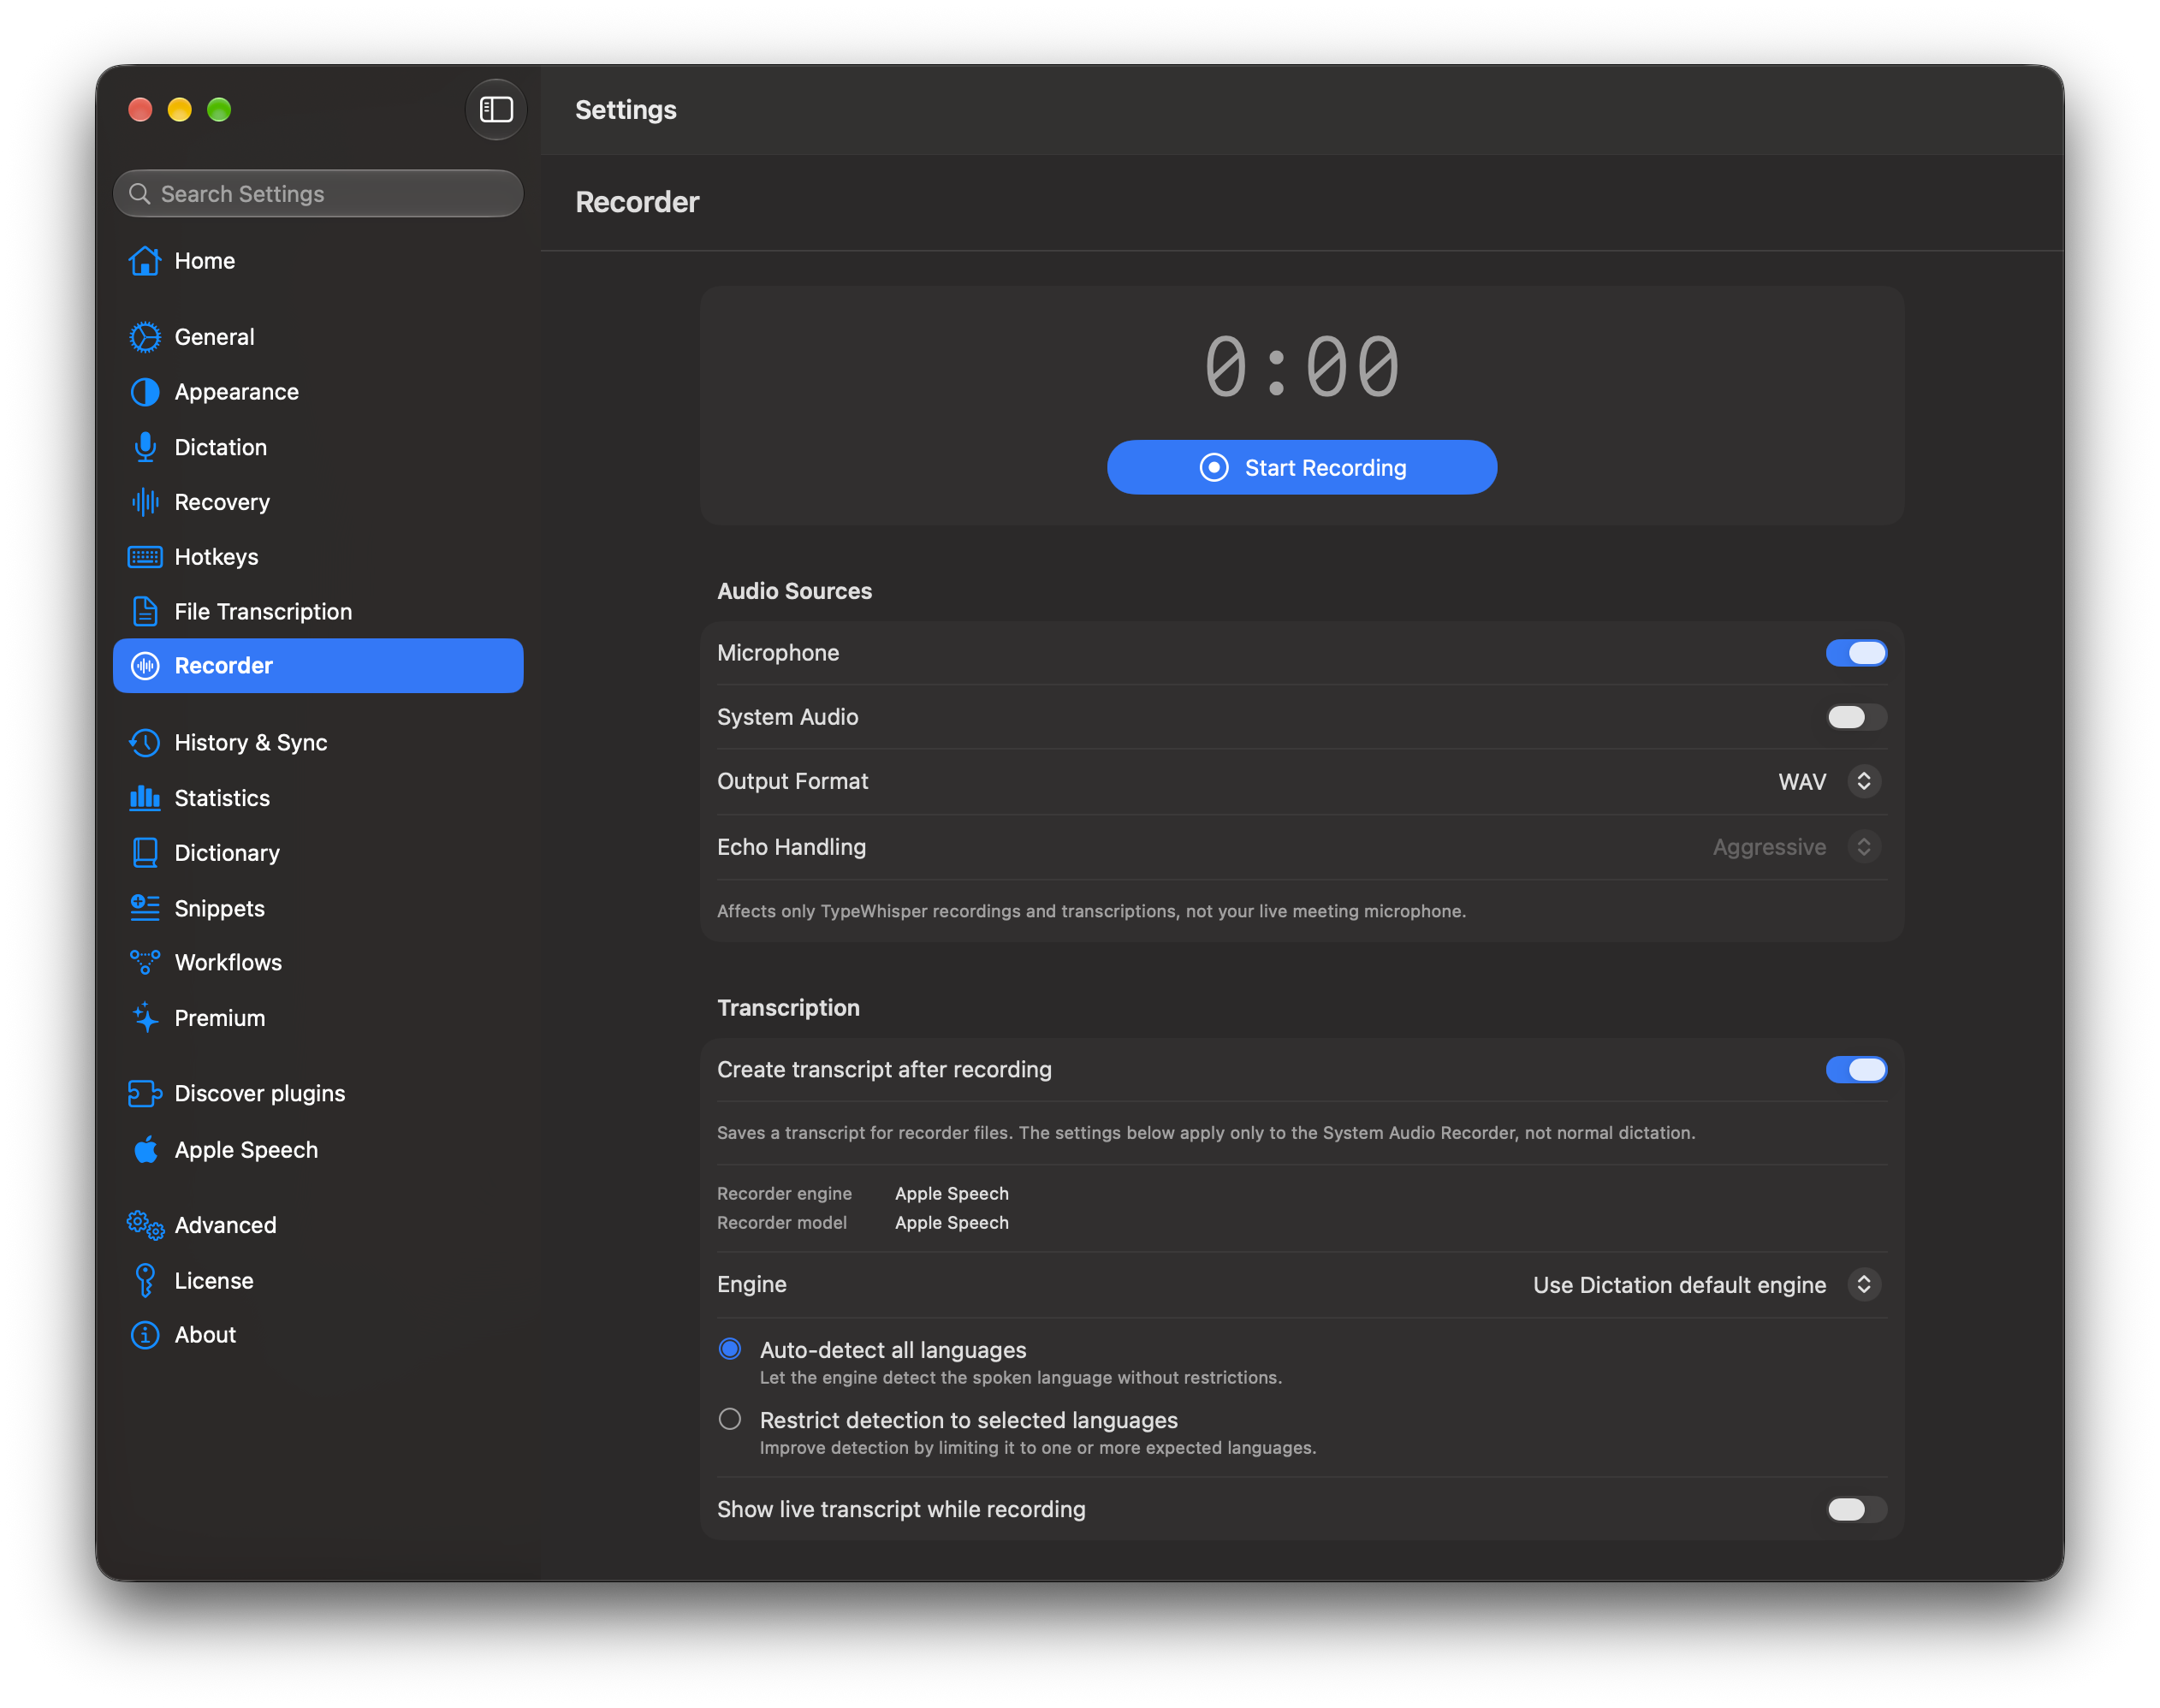Screen dimensions: 2160x1708
Task: Click the Start Recording button
Action: 1301,467
